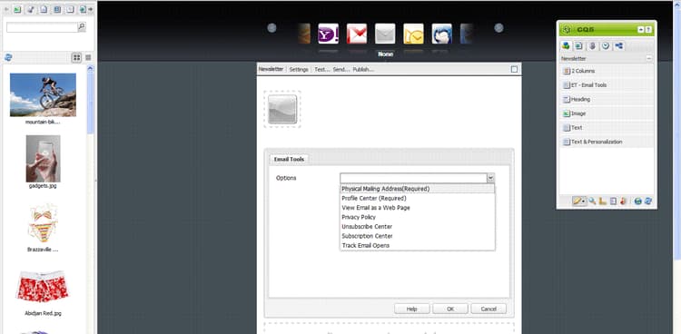Click the Cancel button in dialog
This screenshot has height=334, width=681.
(489, 309)
